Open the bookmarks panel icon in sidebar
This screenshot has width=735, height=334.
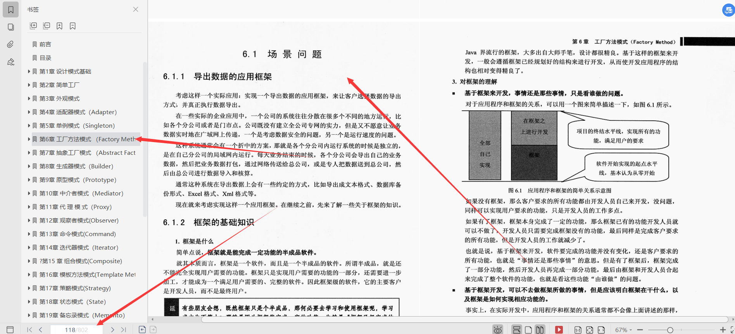[x=11, y=10]
